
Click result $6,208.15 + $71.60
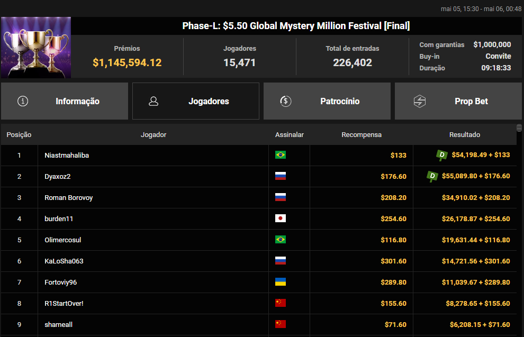[480, 324]
